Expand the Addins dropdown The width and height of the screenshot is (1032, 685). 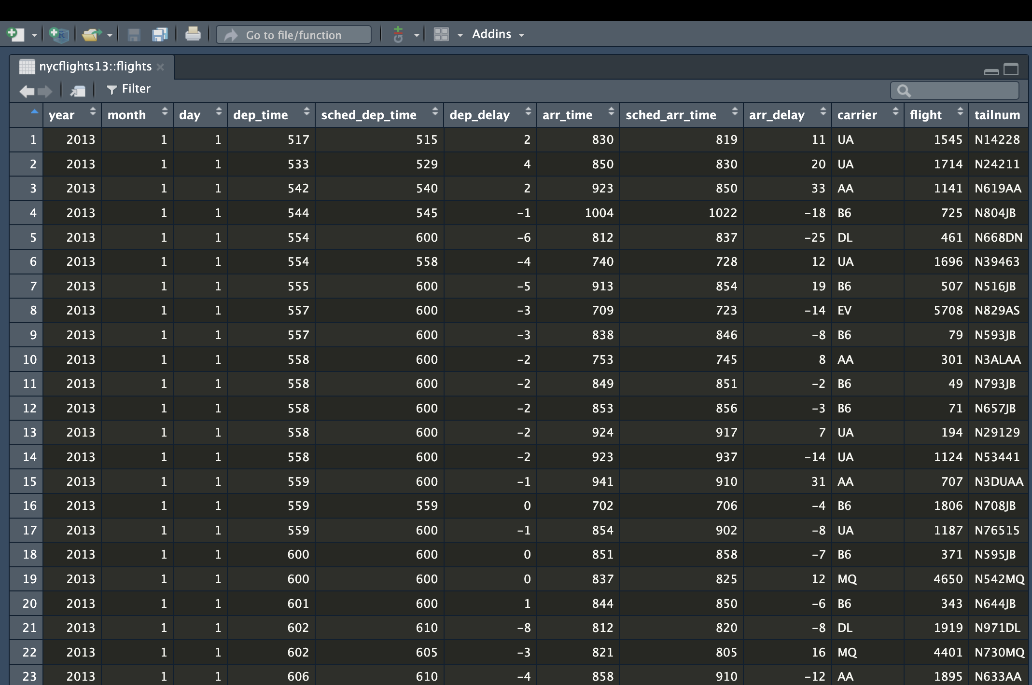click(x=498, y=34)
